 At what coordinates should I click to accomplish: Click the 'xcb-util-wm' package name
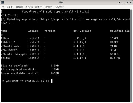10,46
